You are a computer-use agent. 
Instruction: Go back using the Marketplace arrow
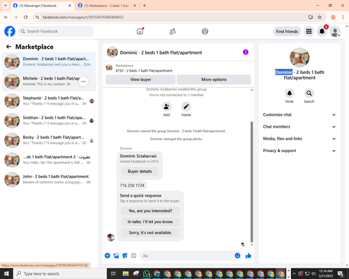click(x=8, y=47)
